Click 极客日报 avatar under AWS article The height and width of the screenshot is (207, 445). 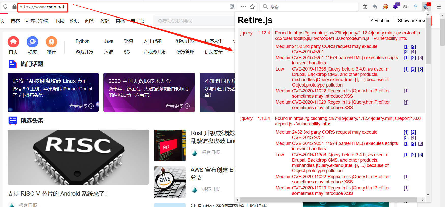pyautogui.click(x=195, y=189)
